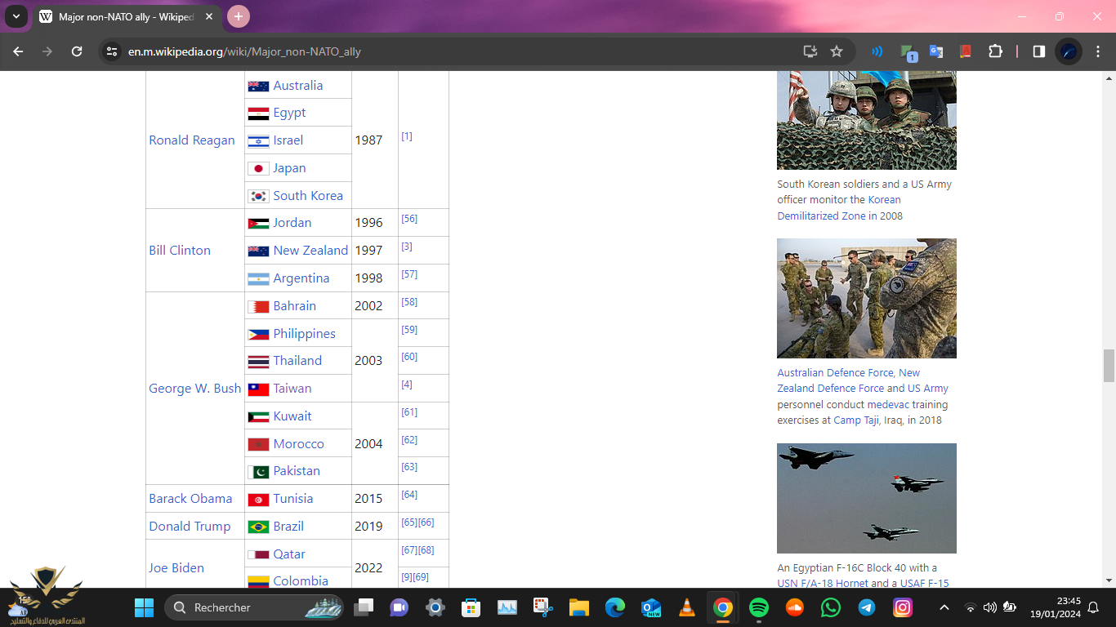Open citation [1] beside 1987
The height and width of the screenshot is (627, 1116).
[406, 137]
